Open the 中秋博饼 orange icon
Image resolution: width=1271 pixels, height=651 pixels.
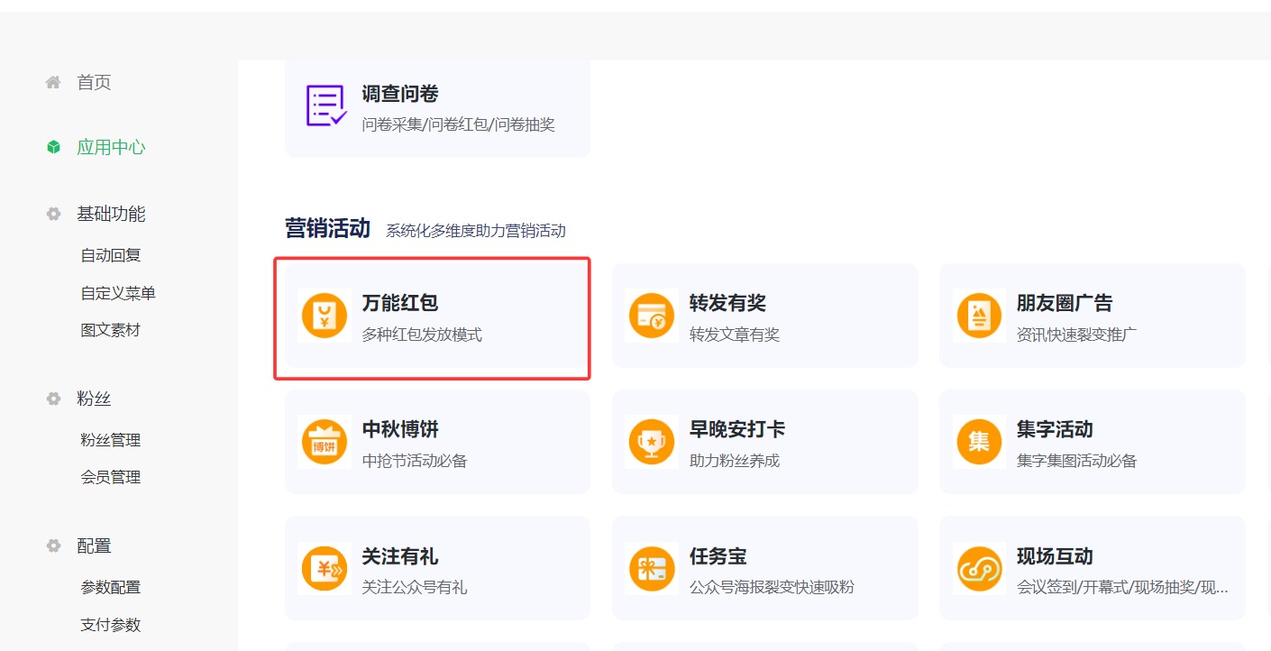pos(324,442)
